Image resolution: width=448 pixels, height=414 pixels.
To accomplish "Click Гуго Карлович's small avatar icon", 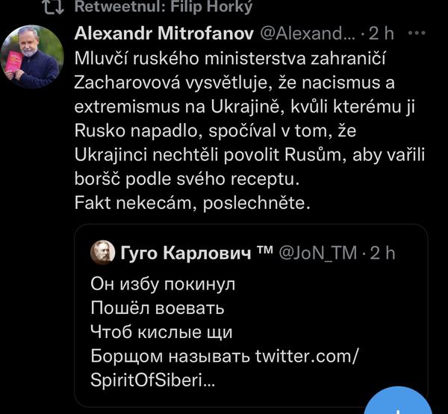I will 102,254.
